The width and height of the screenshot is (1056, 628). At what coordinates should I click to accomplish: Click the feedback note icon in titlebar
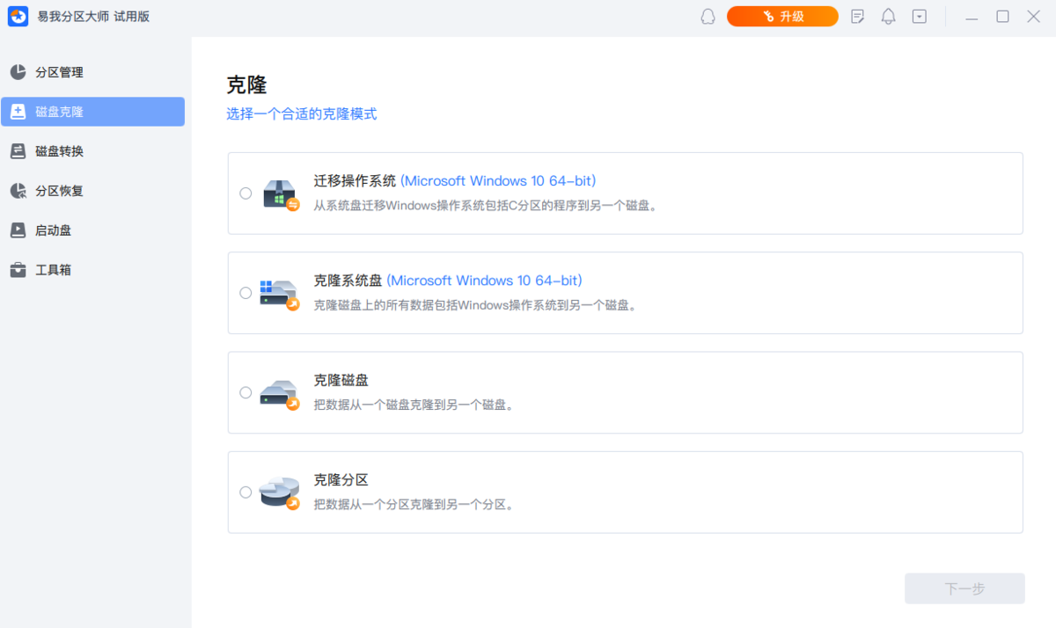pyautogui.click(x=857, y=16)
